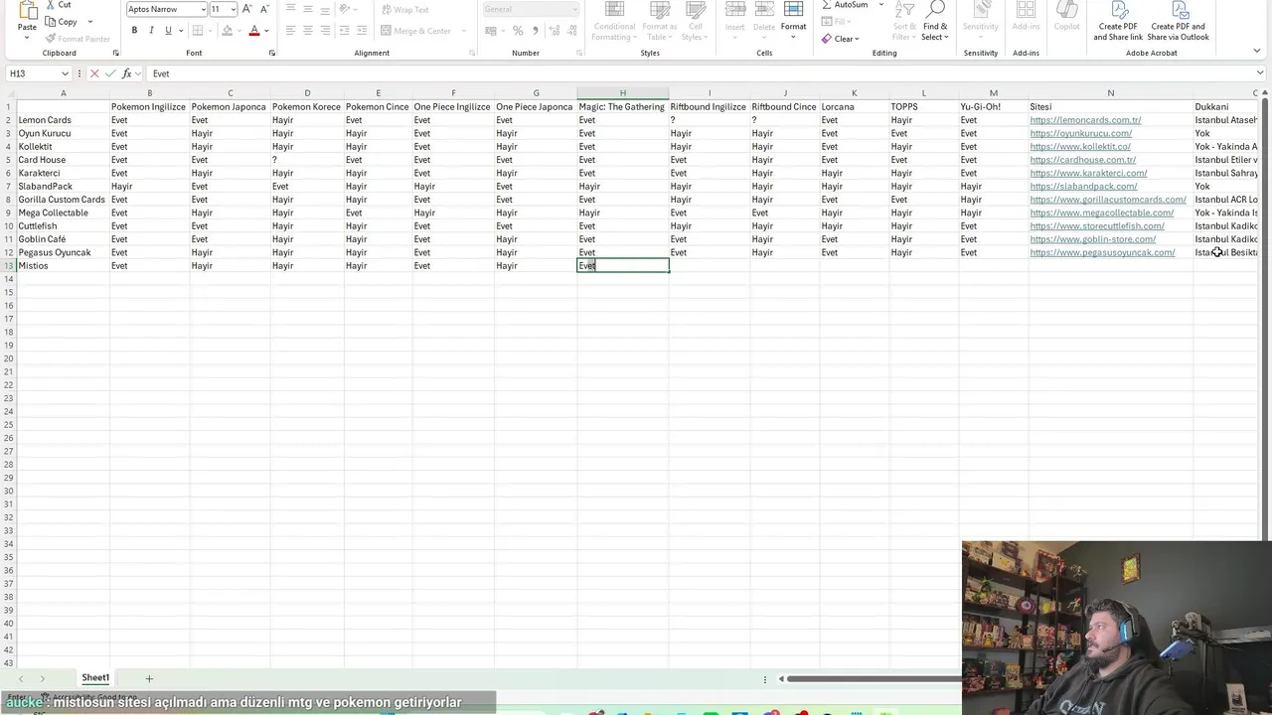This screenshot has height=715, width=1272.
Task: Click the Borders grid icon
Action: (198, 31)
